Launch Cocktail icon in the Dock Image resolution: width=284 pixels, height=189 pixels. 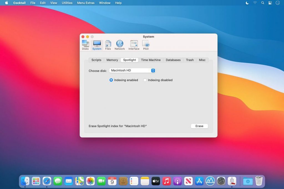coord(232,181)
